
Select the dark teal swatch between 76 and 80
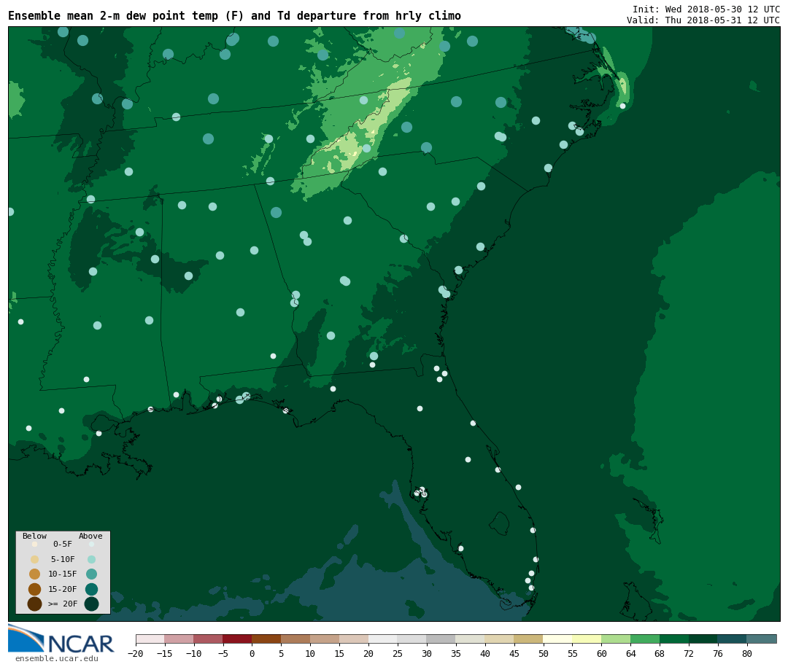tap(733, 639)
